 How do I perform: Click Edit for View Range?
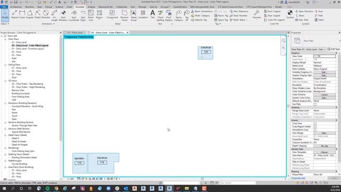[x=324, y=133]
